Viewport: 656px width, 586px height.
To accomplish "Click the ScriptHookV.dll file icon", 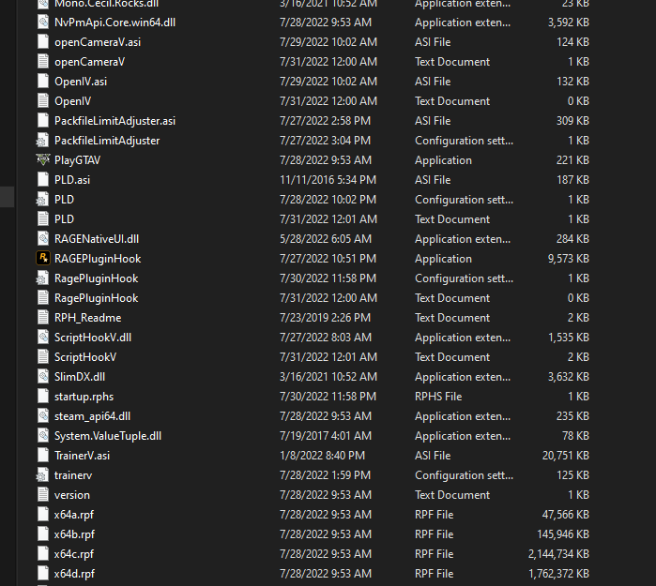I will (x=42, y=338).
